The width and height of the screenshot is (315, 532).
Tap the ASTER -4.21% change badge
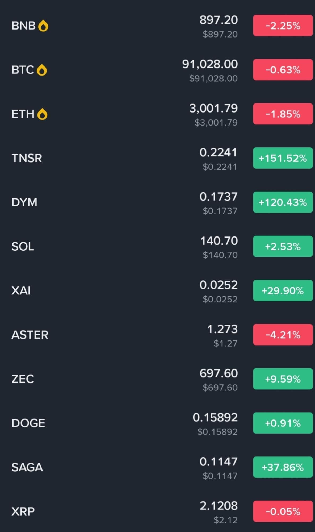283,335
